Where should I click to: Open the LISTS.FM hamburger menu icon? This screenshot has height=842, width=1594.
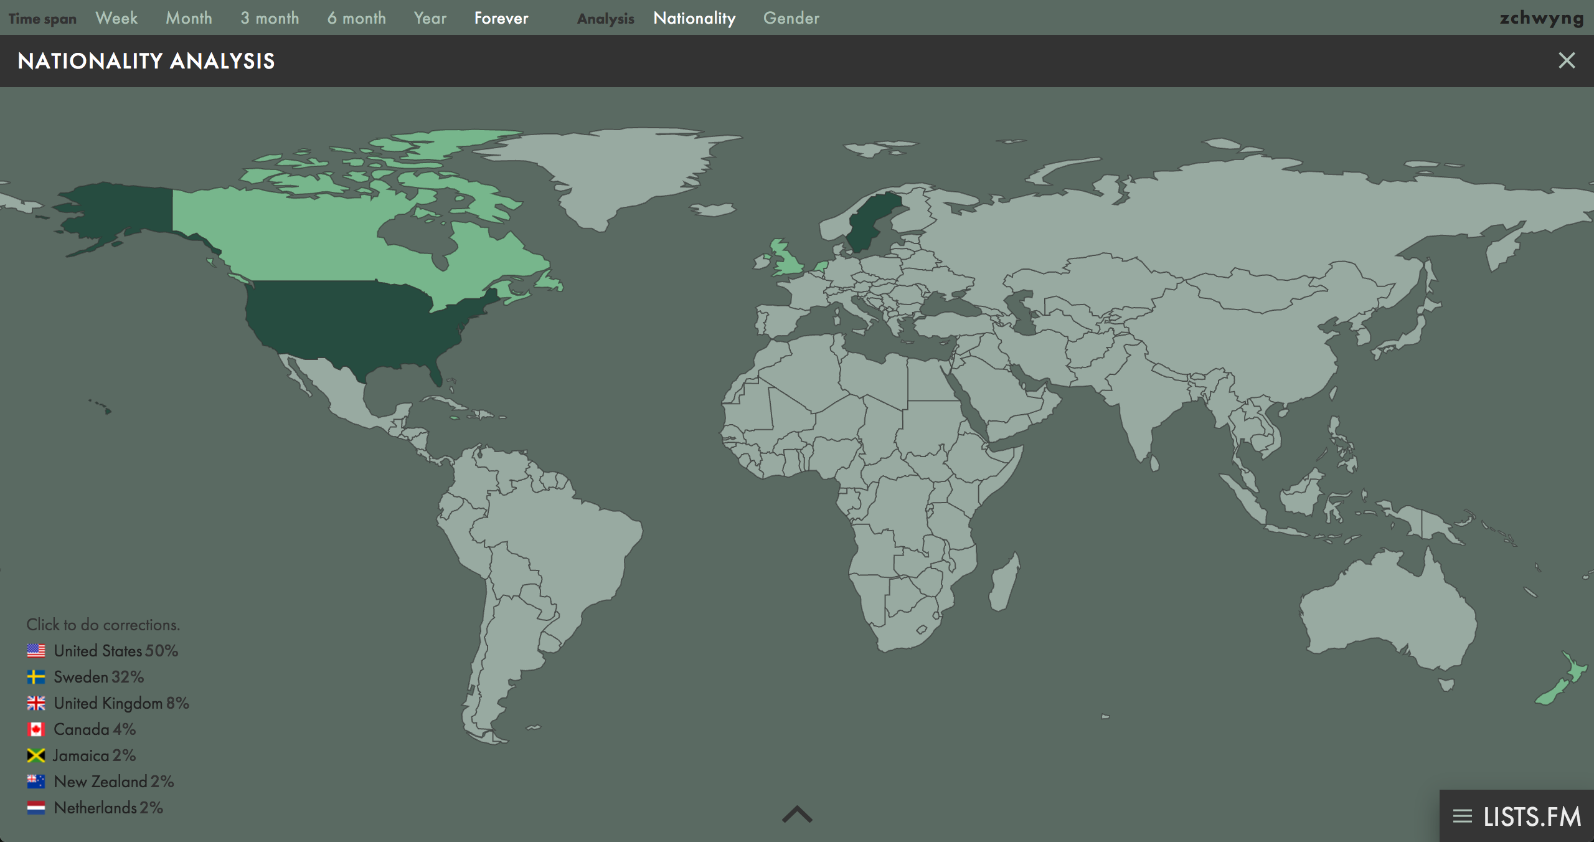coord(1462,816)
